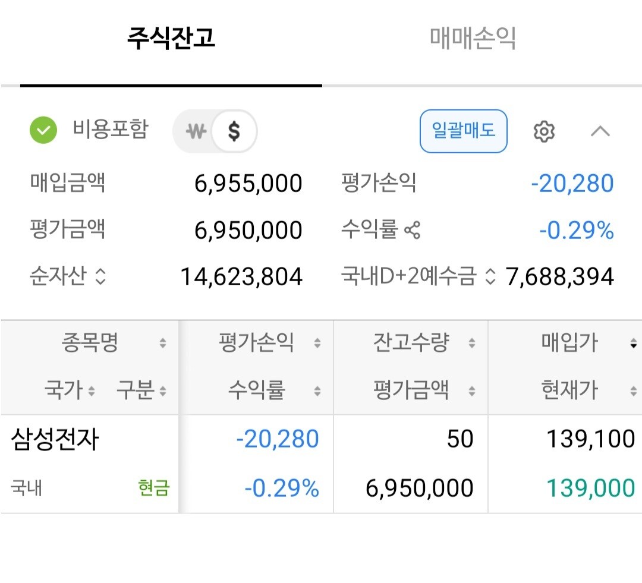This screenshot has width=642, height=583.
Task: Sort by 종목명 column arrows
Action: pos(162,344)
